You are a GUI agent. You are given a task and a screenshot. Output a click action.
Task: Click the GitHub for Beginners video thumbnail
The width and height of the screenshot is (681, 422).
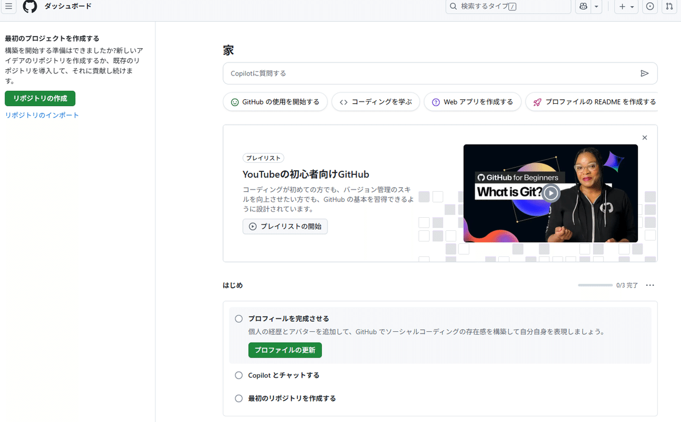click(550, 193)
